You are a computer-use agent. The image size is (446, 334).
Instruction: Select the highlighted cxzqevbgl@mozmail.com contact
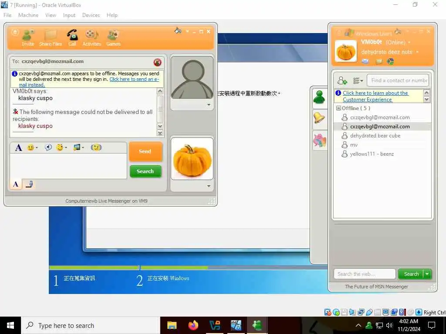coord(382,127)
